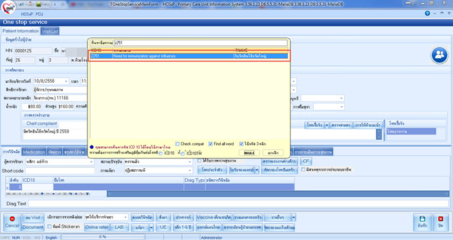The width and height of the screenshot is (453, 240).
Task: Click the patient group icon button
Action: [439, 55]
